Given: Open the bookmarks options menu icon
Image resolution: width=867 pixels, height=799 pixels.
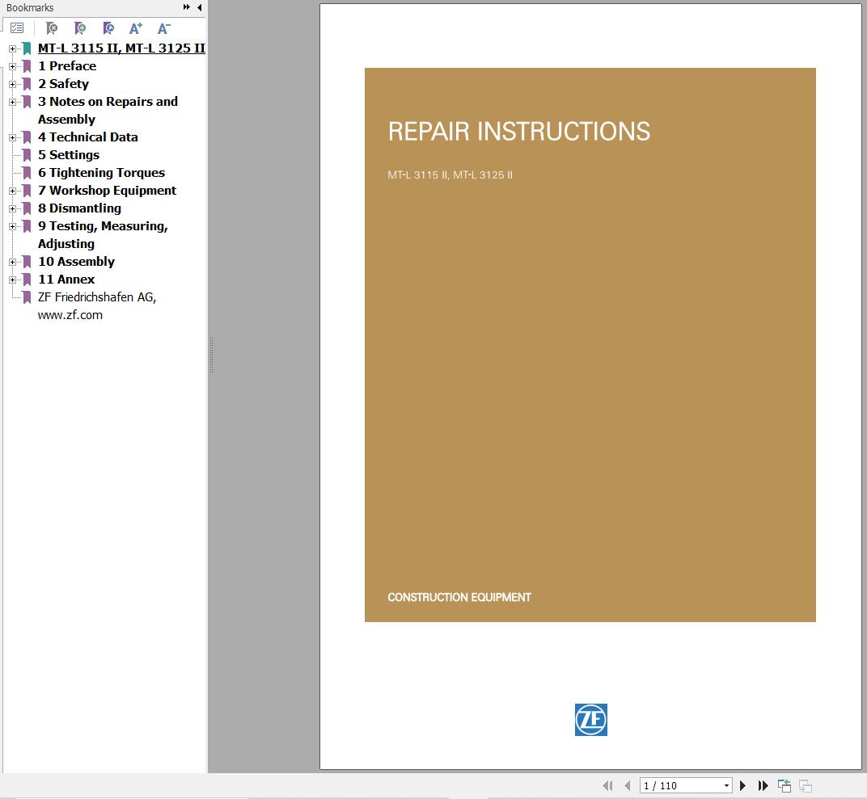Looking at the screenshot, I should (x=17, y=27).
